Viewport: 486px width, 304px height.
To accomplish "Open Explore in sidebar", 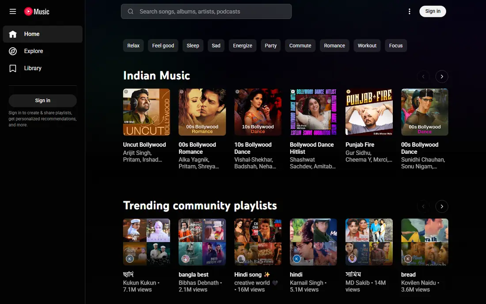I will (43, 51).
